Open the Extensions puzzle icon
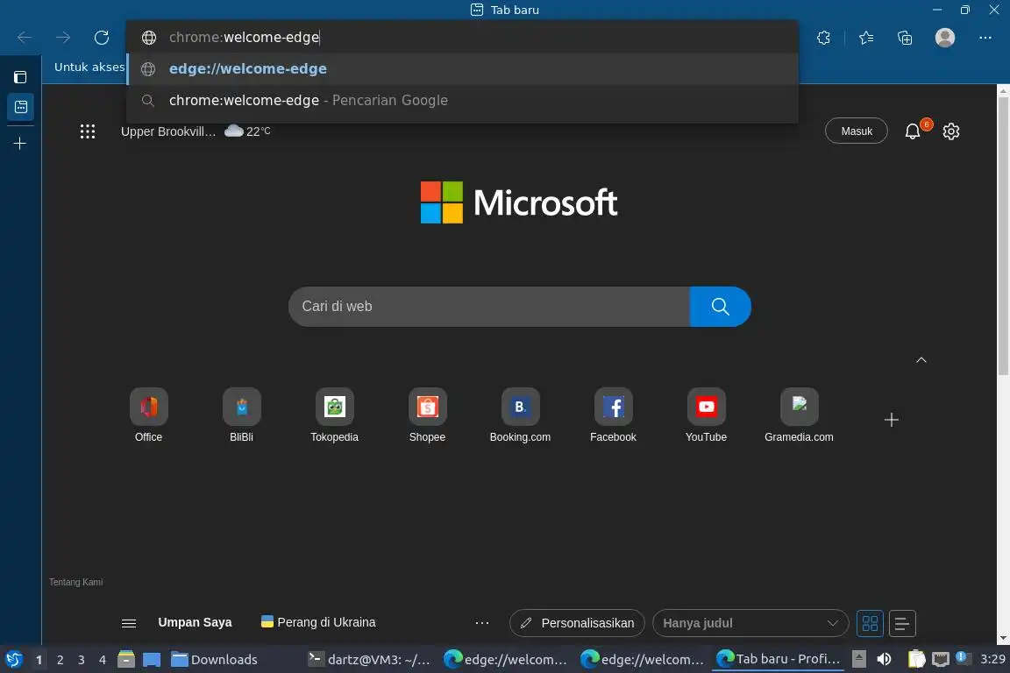 (823, 38)
